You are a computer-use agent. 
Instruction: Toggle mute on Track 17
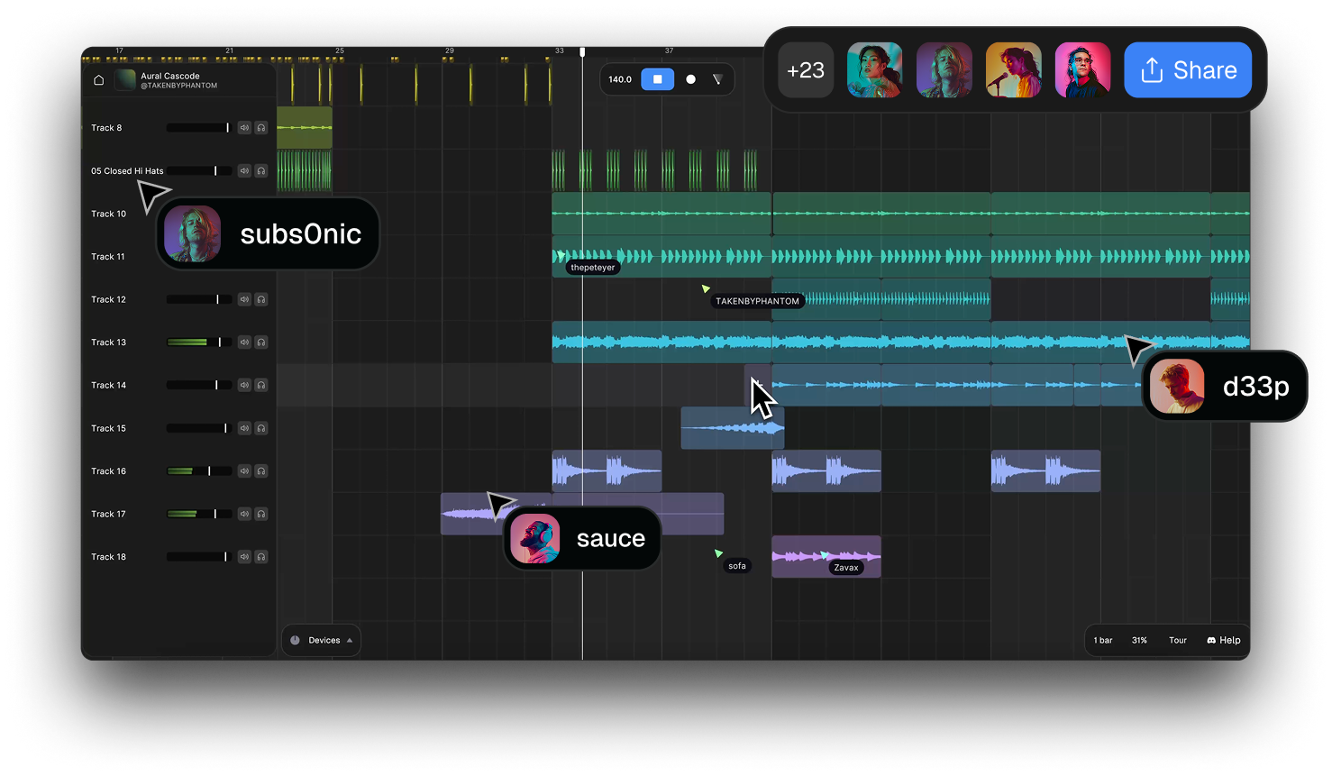tap(244, 514)
